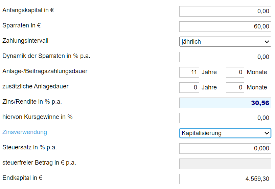Click the Steuersatz in % p.a. field

pos(225,148)
